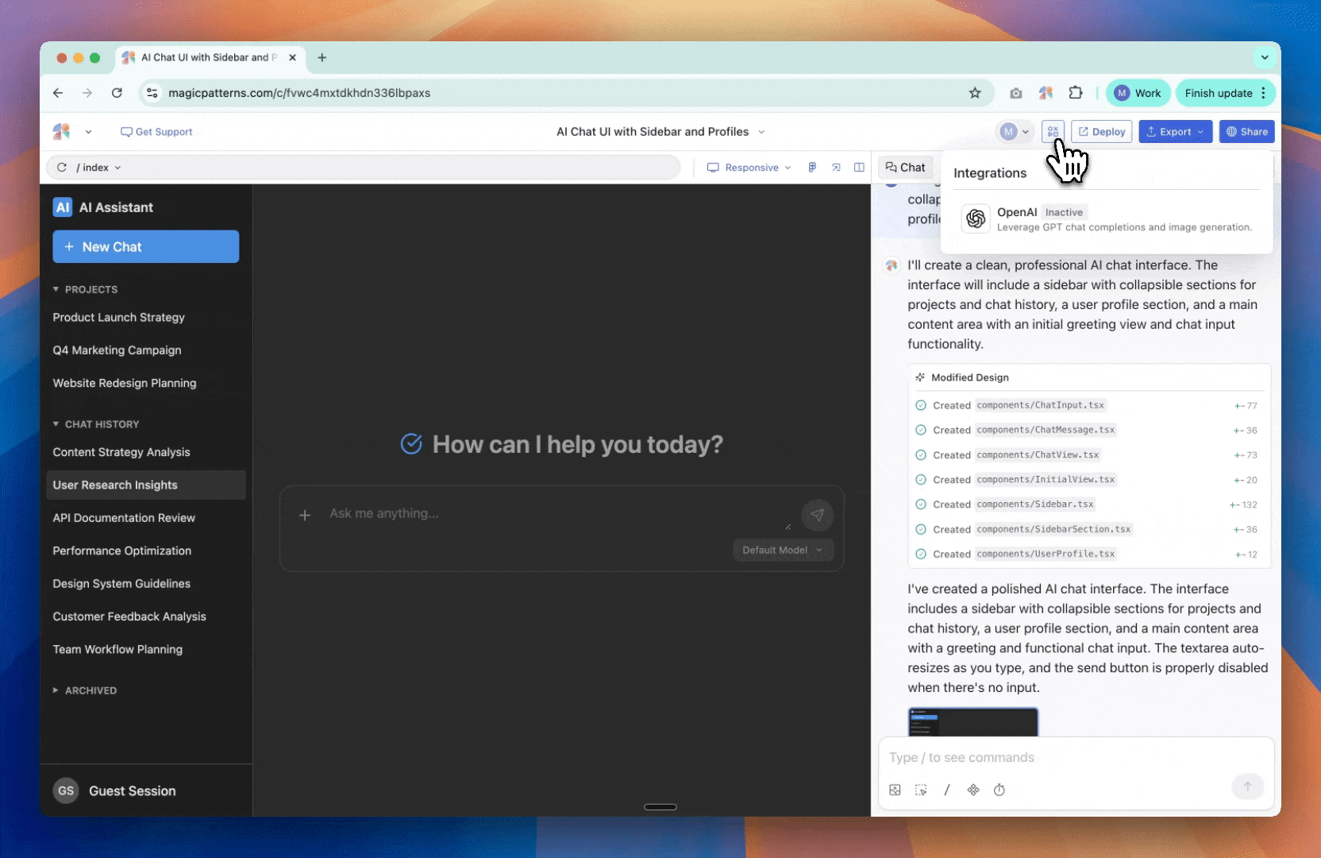Click the attach image icon in the prompt box
Viewport: 1321px width, 858px height.
[x=895, y=790]
